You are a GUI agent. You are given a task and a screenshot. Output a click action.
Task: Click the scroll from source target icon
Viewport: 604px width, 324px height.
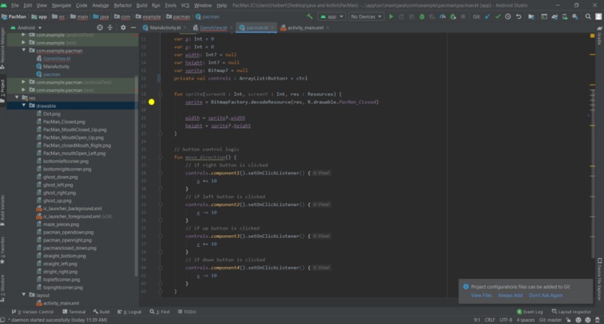click(x=100, y=28)
